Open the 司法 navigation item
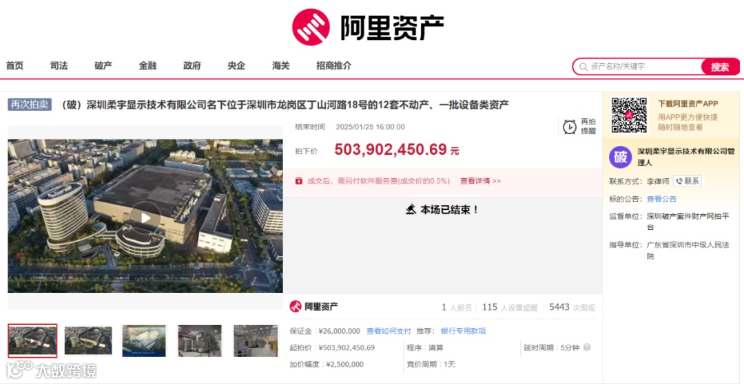 (59, 66)
